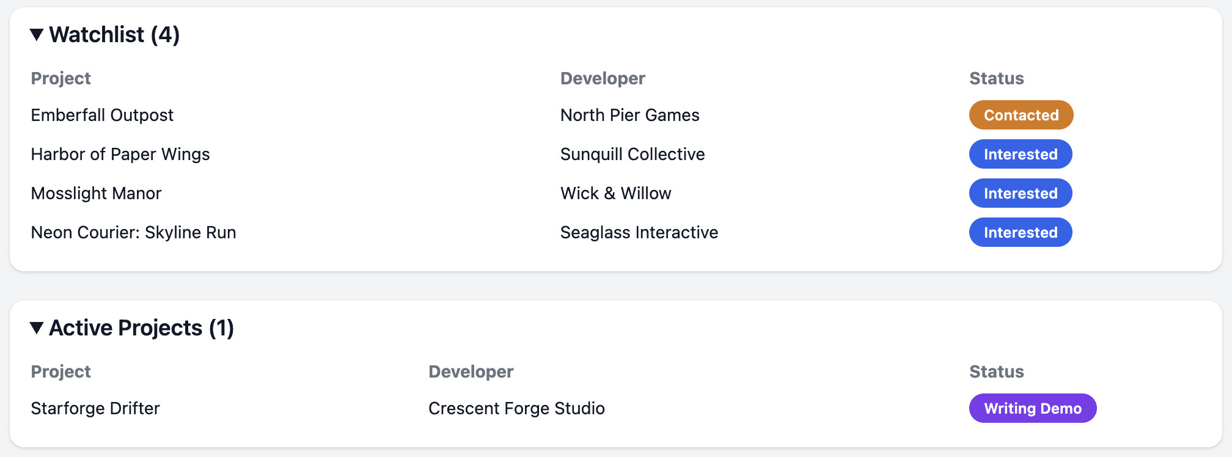Image resolution: width=1232 pixels, height=457 pixels.
Task: Click developer Crescent Forge Studio
Action: point(516,408)
